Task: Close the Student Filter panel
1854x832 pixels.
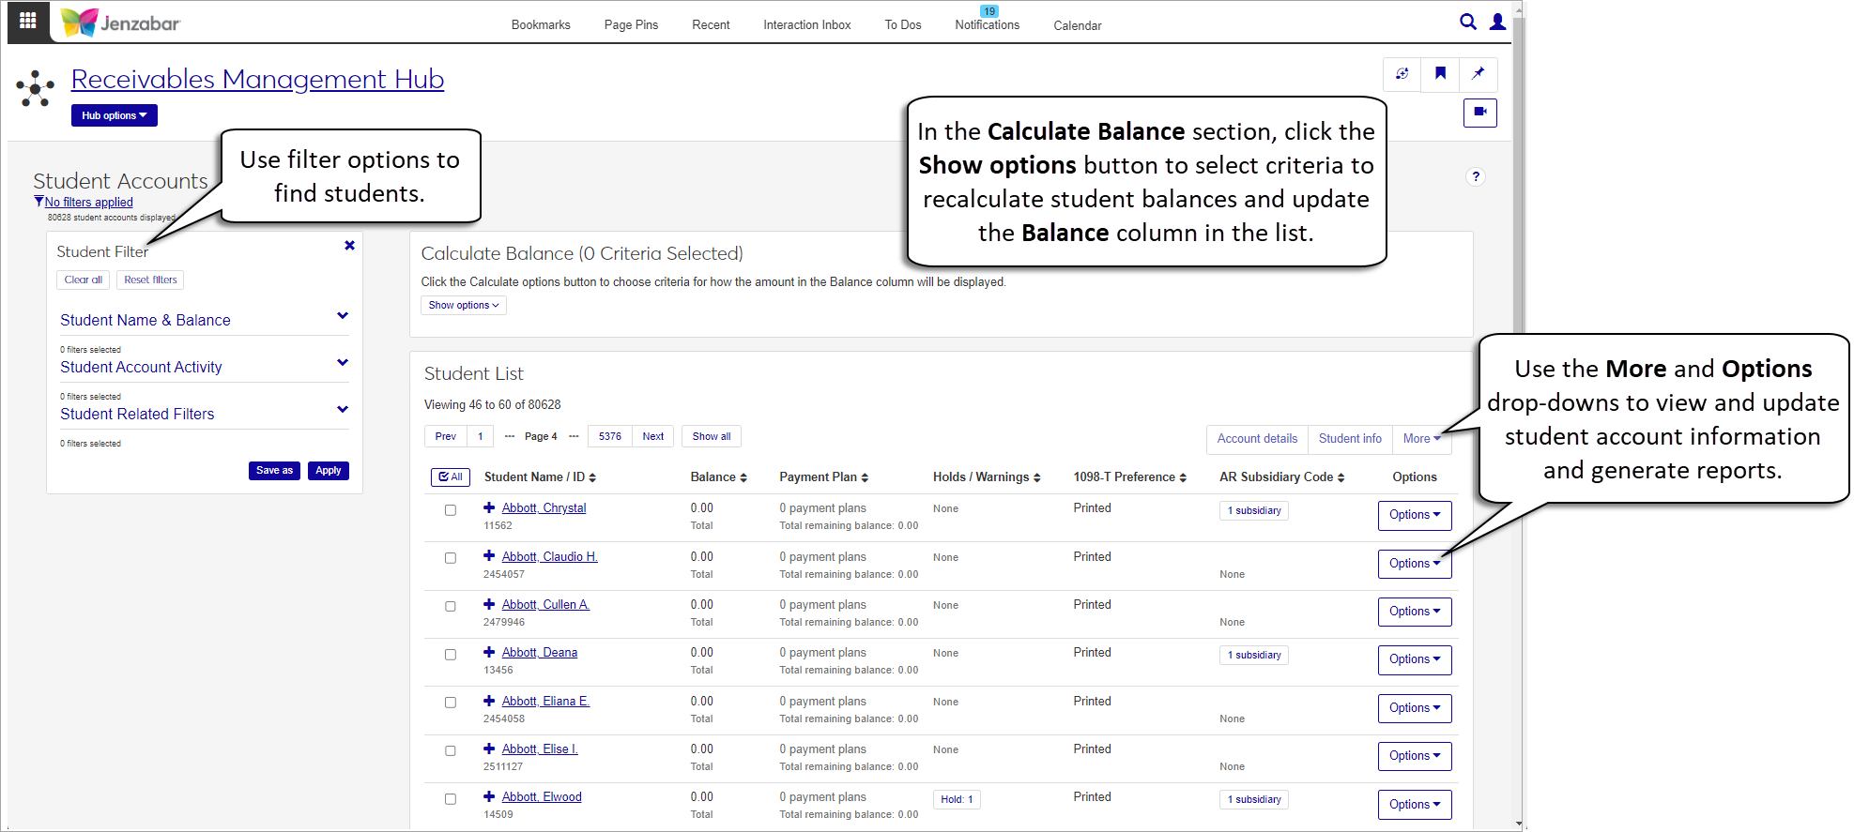Action: (349, 246)
